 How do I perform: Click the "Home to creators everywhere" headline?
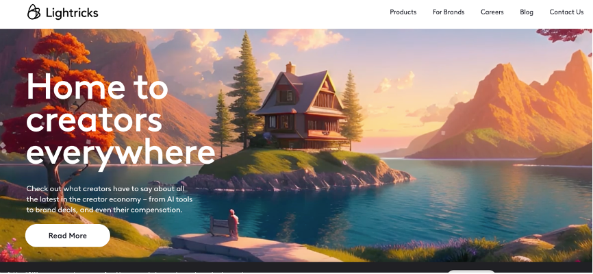[x=121, y=119]
